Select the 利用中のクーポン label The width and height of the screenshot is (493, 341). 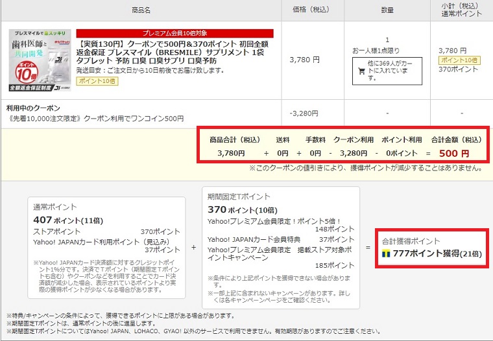pyautogui.click(x=33, y=108)
